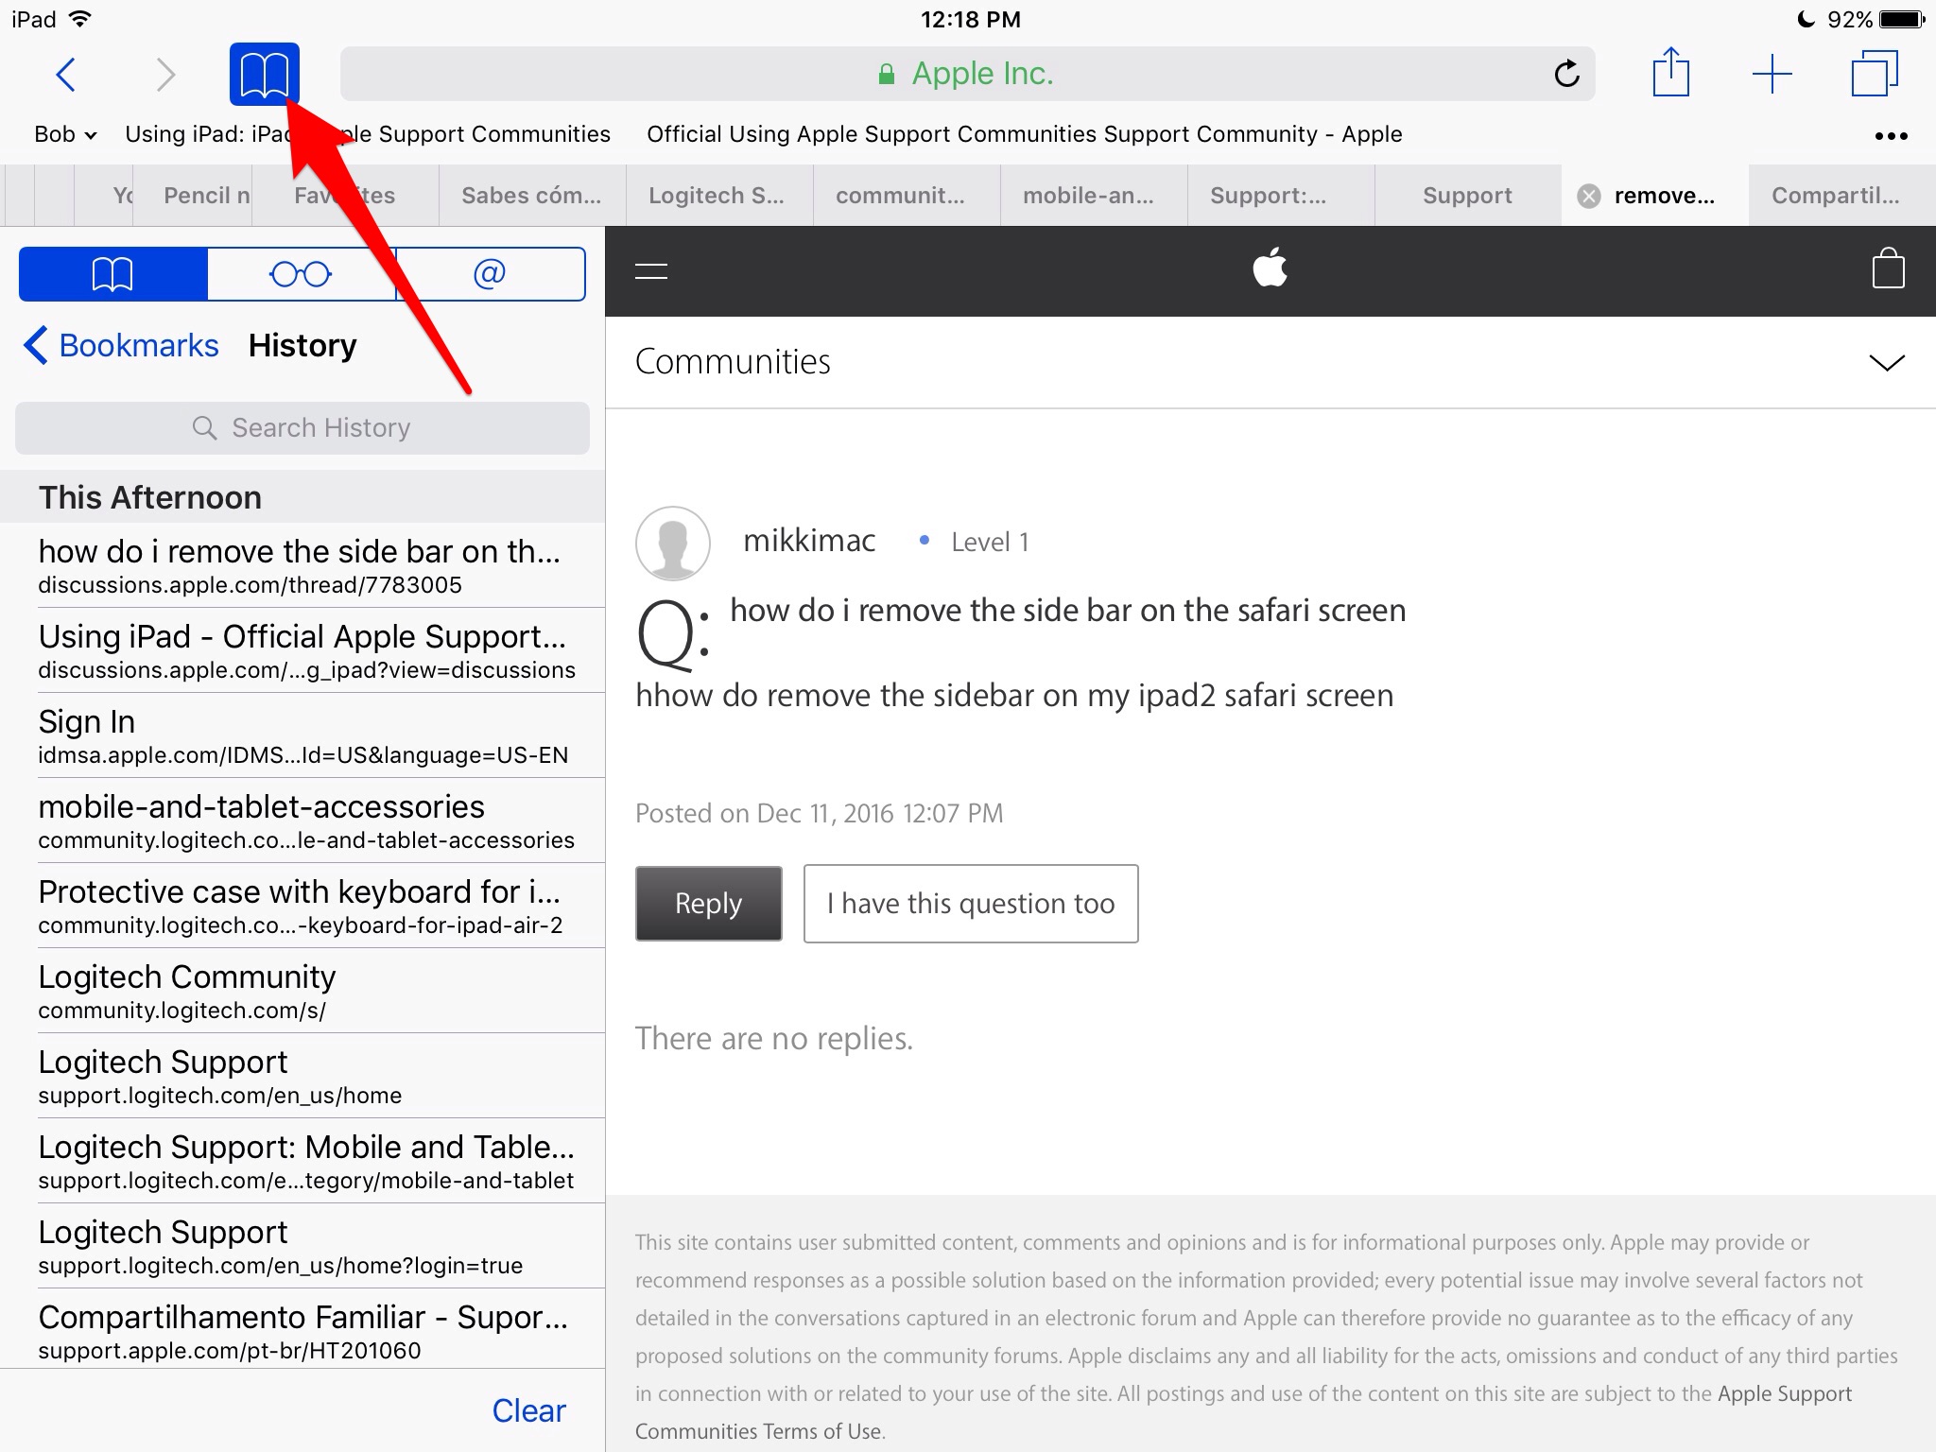
Task: Open Apple site hamburger menu
Action: coord(651,271)
